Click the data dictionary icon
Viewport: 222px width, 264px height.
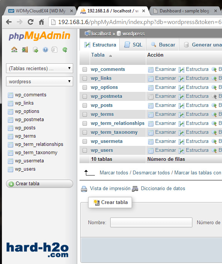[x=135, y=189]
